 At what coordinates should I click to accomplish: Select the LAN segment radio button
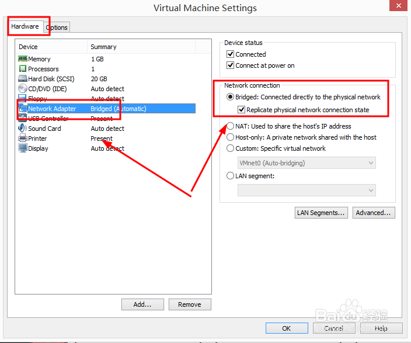pyautogui.click(x=230, y=175)
